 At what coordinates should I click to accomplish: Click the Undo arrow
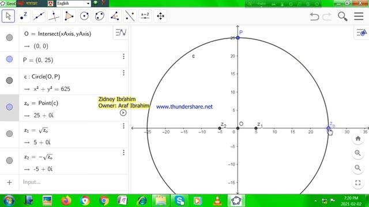314,17
